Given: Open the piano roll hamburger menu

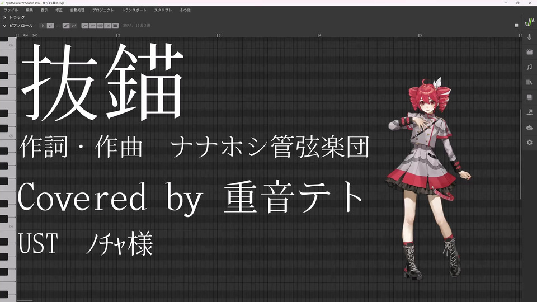Looking at the screenshot, I should click(x=516, y=26).
